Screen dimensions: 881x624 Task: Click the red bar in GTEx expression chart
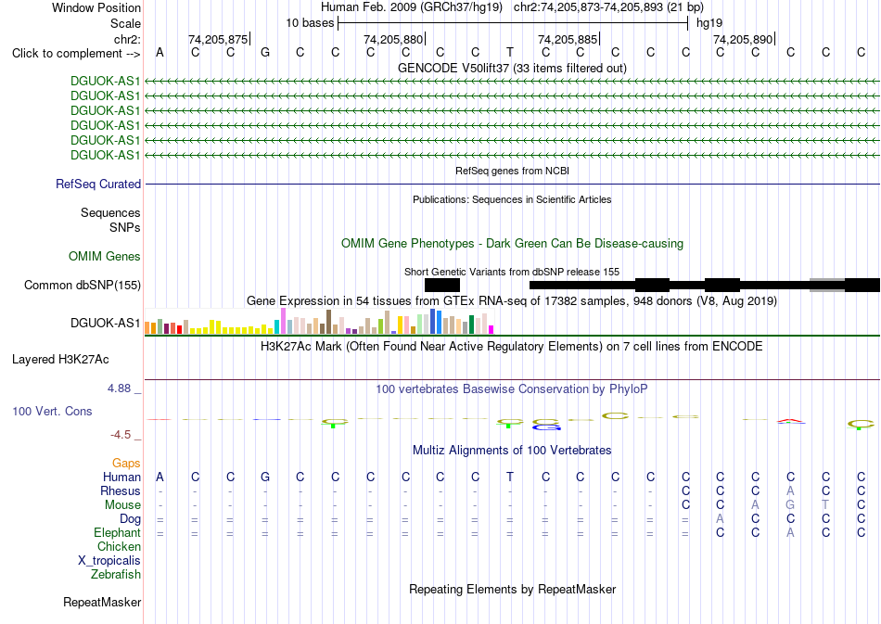(179, 329)
